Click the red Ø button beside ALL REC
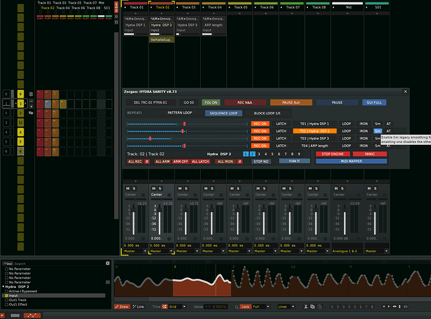 (x=147, y=161)
